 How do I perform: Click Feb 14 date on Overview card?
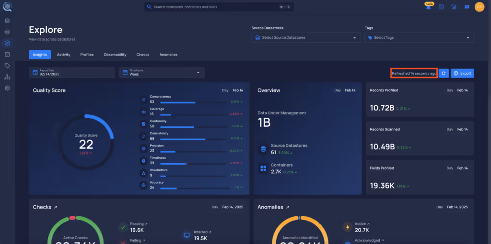coord(350,90)
